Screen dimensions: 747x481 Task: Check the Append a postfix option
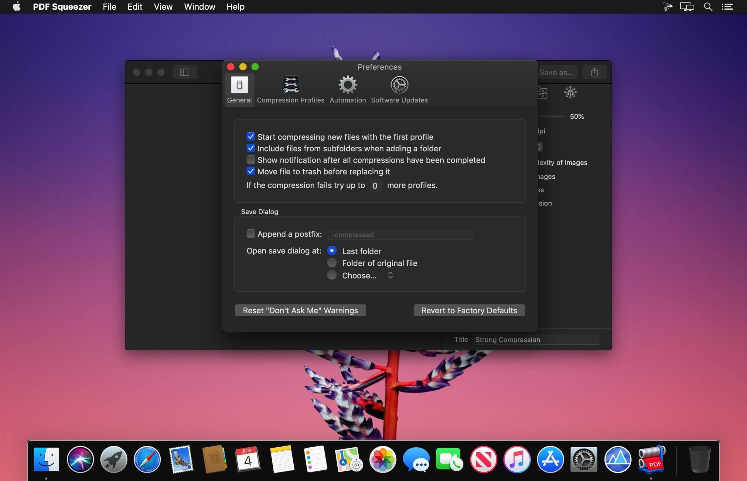[x=251, y=234]
